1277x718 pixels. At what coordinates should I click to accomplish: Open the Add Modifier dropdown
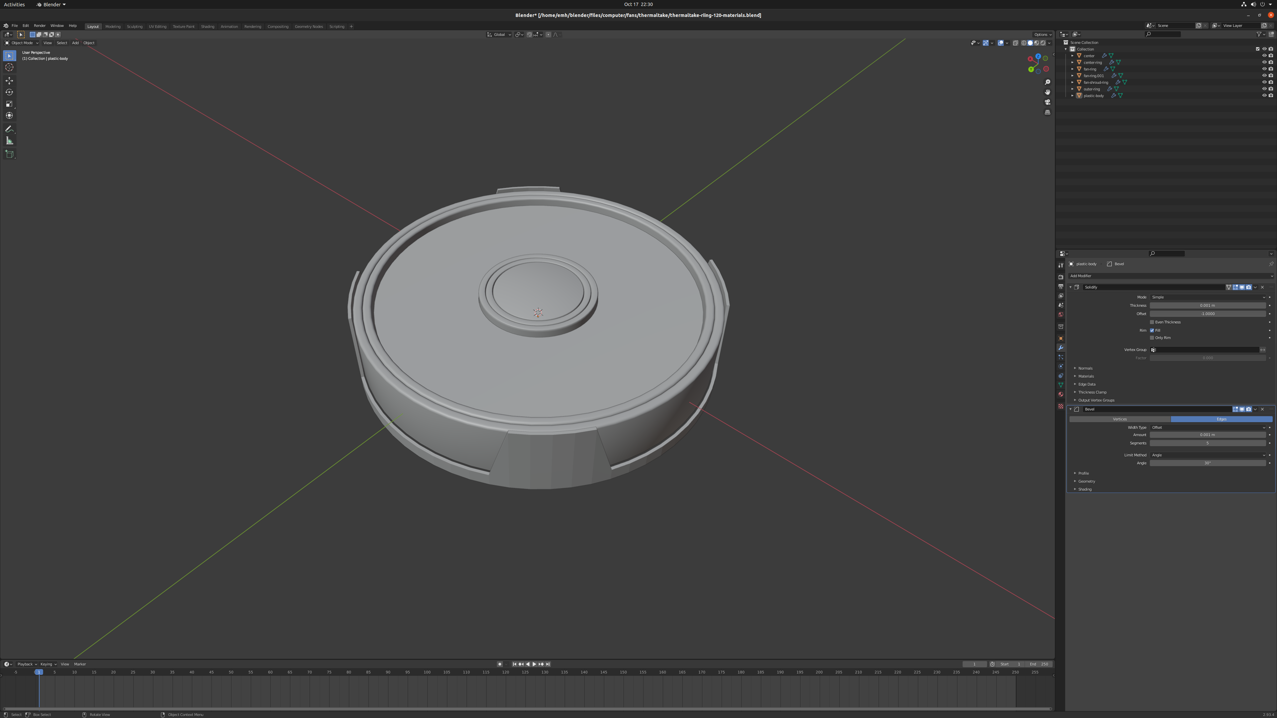pos(1171,276)
